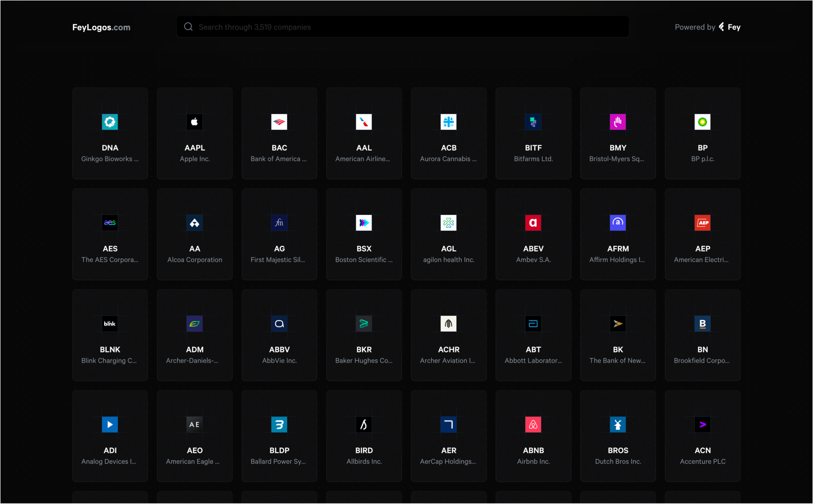The width and height of the screenshot is (813, 504).
Task: Click the agilon health AGL logo icon
Action: coord(448,223)
